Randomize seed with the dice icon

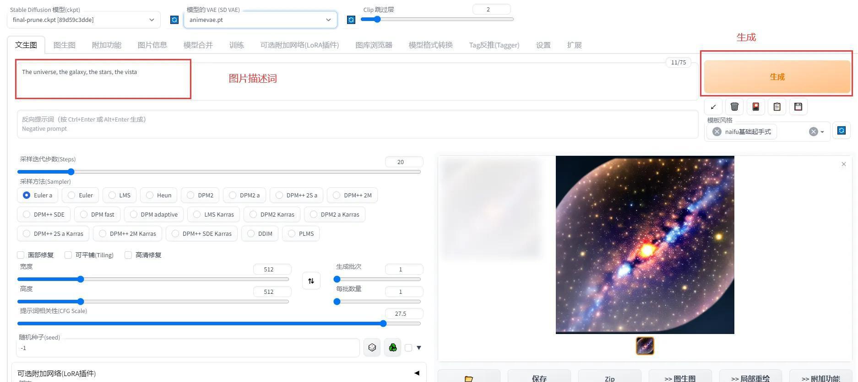coord(372,348)
